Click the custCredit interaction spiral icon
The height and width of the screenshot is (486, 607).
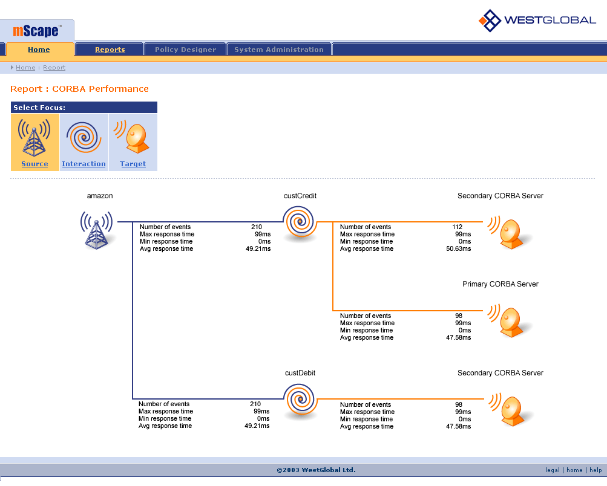(x=300, y=223)
